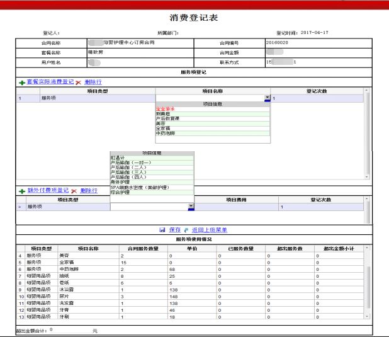Click 抽纸 in usage table row 7

(x=64, y=276)
